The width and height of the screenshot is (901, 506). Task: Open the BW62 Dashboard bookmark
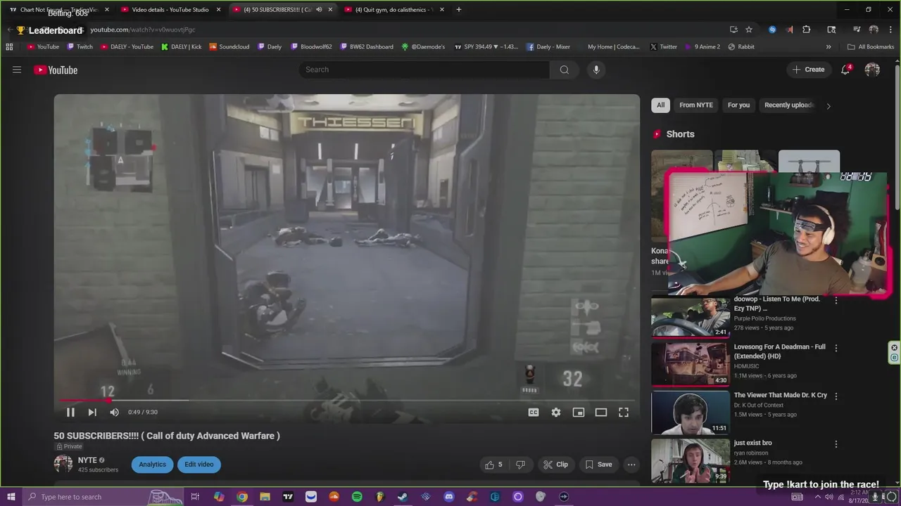366,47
